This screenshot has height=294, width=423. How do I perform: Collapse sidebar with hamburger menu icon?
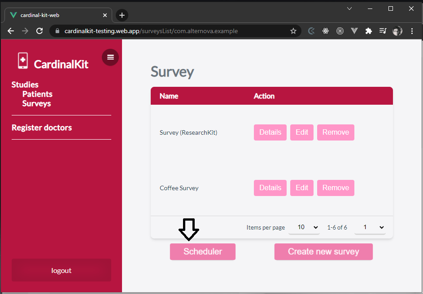coord(110,57)
